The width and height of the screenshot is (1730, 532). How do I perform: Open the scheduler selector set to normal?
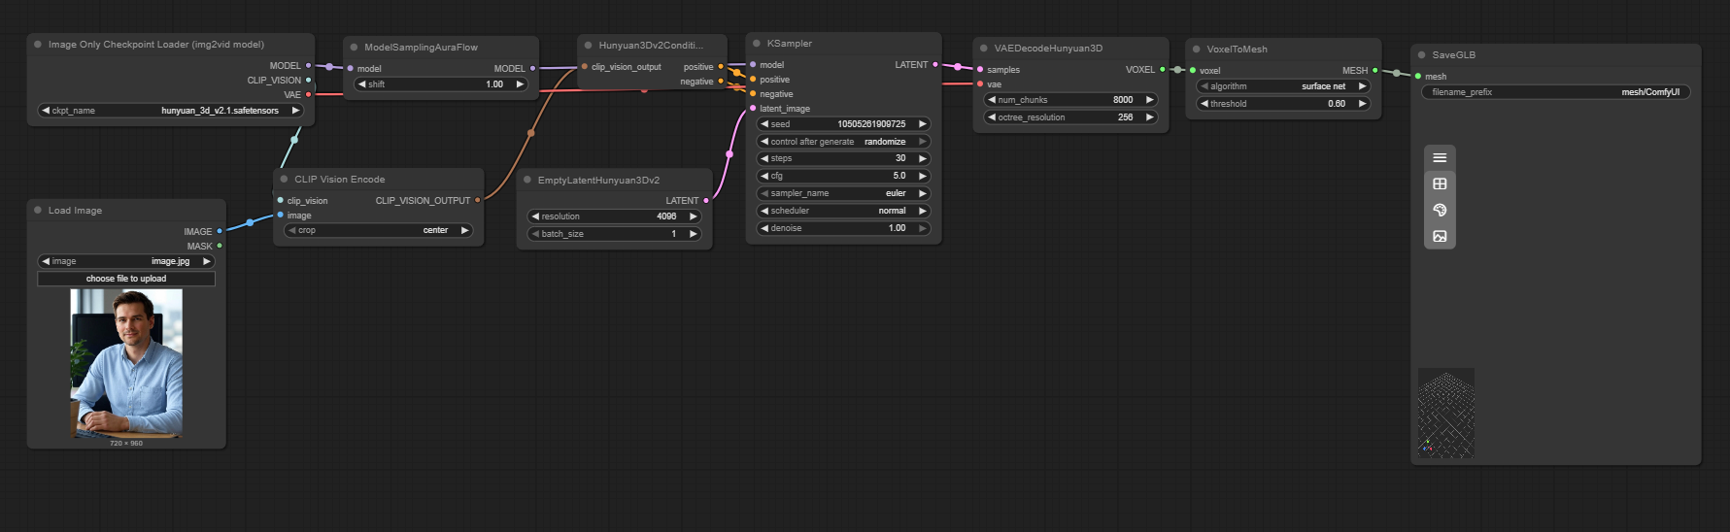point(842,211)
